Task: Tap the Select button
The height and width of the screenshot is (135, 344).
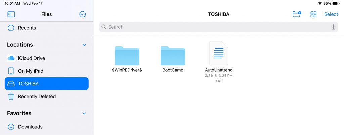Action: pos(331,14)
